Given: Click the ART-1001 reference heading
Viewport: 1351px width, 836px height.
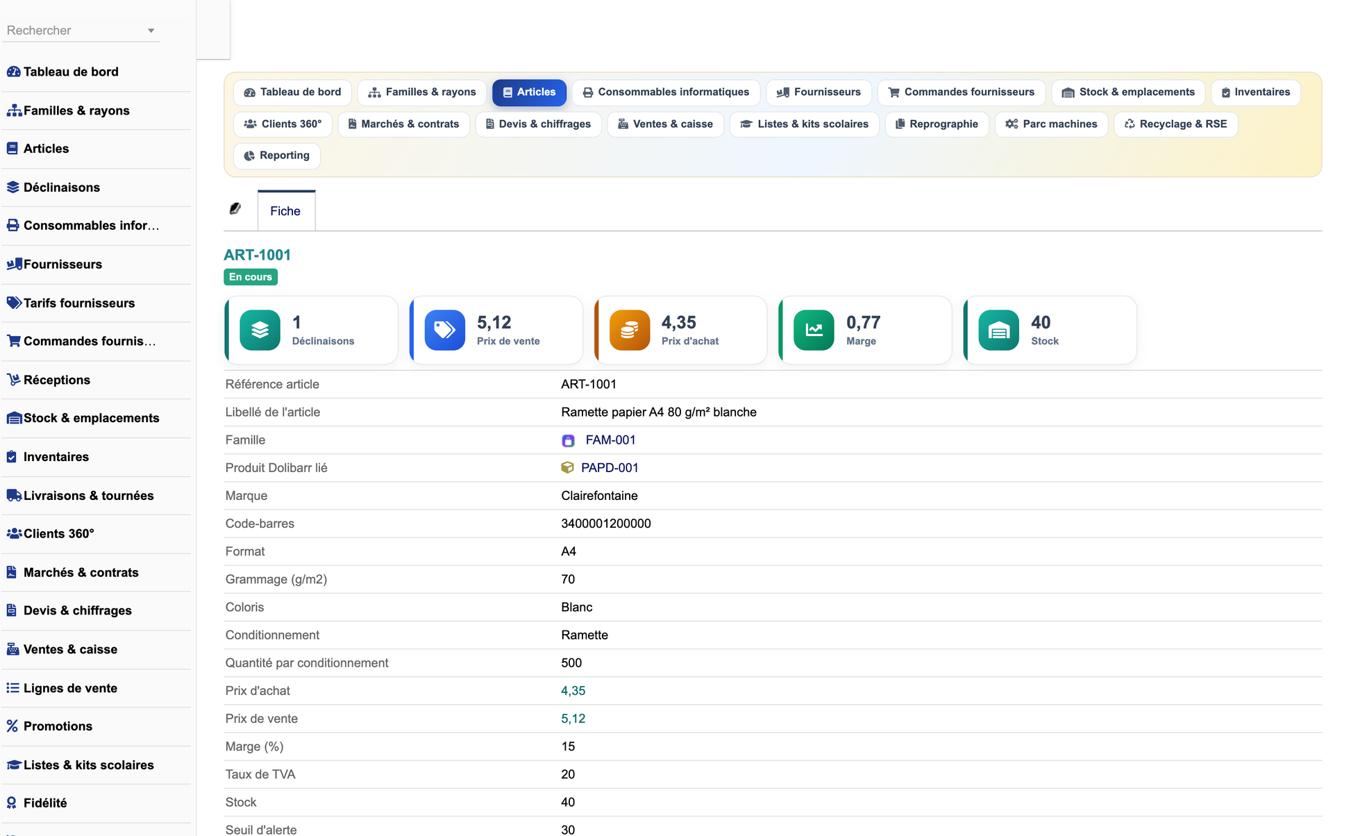Looking at the screenshot, I should [x=257, y=255].
